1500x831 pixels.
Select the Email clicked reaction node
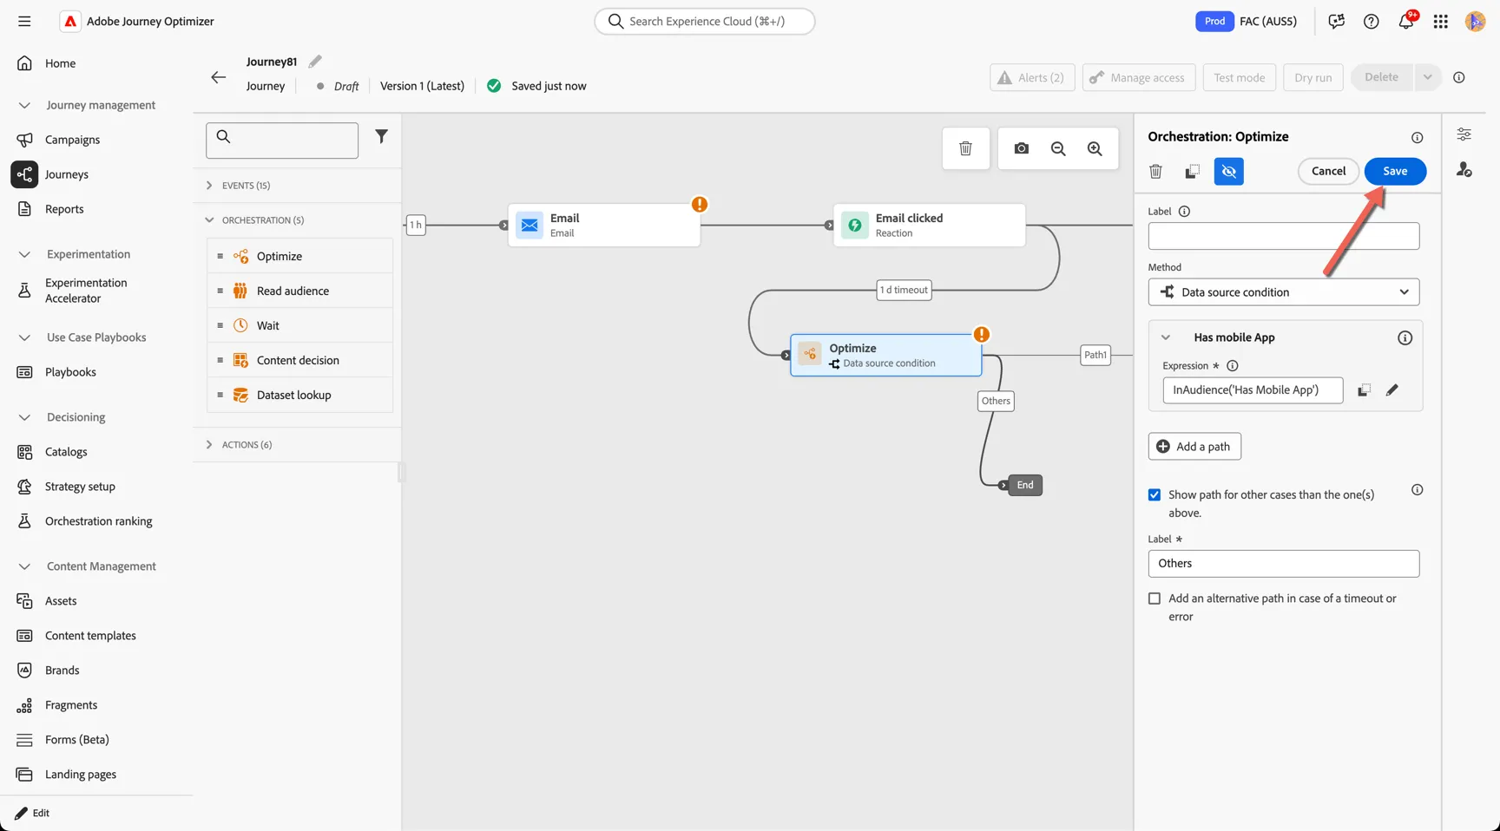[930, 225]
